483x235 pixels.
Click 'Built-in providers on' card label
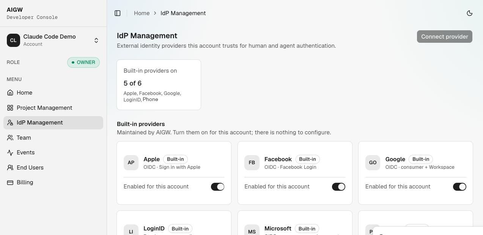click(x=150, y=71)
